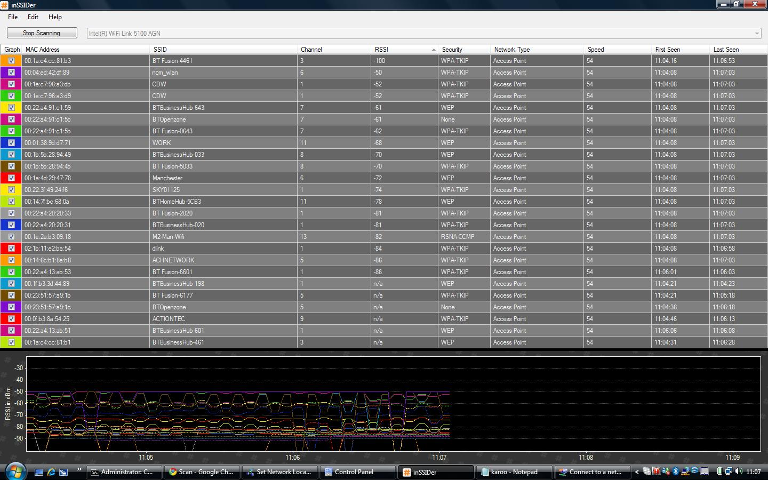
Task: Uncheck graph checkbox for BT Fusion-4461
Action: pyautogui.click(x=11, y=61)
